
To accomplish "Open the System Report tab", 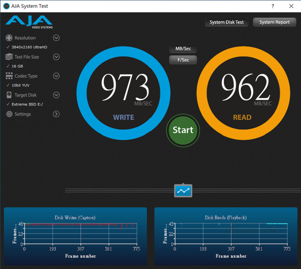I will coord(275,22).
